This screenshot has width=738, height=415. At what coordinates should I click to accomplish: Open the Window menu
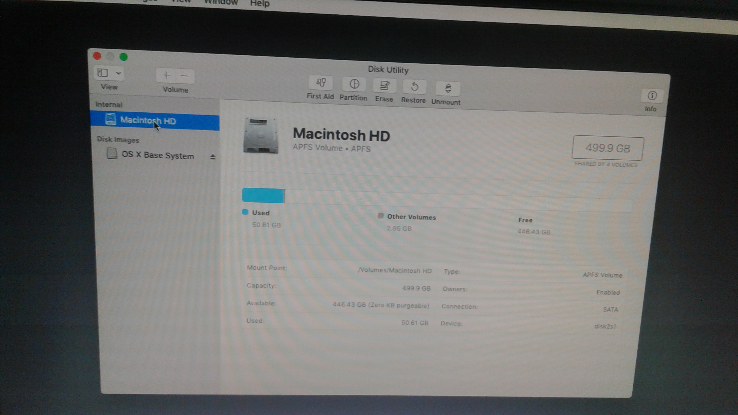[221, 2]
